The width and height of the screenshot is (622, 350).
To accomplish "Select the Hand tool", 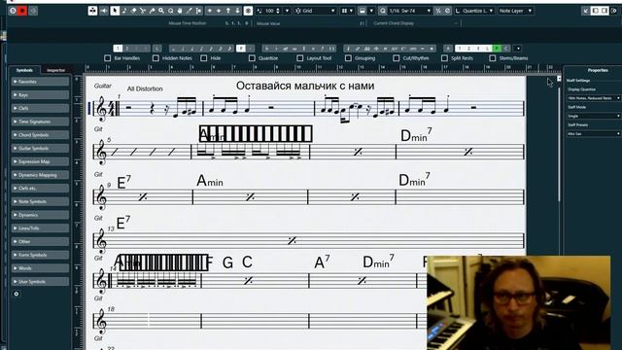I will tap(180, 11).
